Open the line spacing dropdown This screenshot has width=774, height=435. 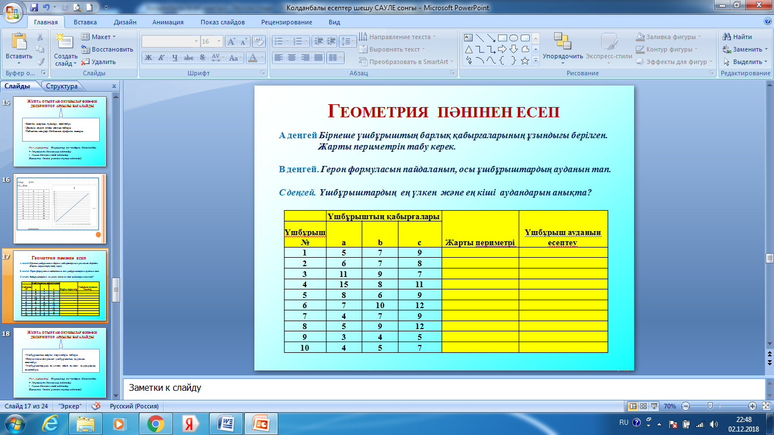(348, 41)
